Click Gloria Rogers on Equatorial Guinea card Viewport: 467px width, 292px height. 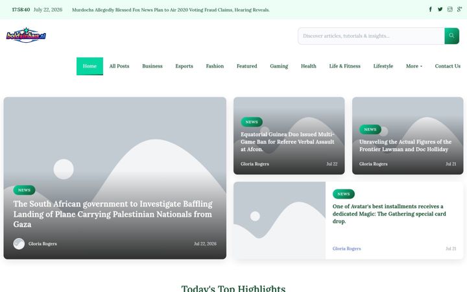click(x=255, y=164)
